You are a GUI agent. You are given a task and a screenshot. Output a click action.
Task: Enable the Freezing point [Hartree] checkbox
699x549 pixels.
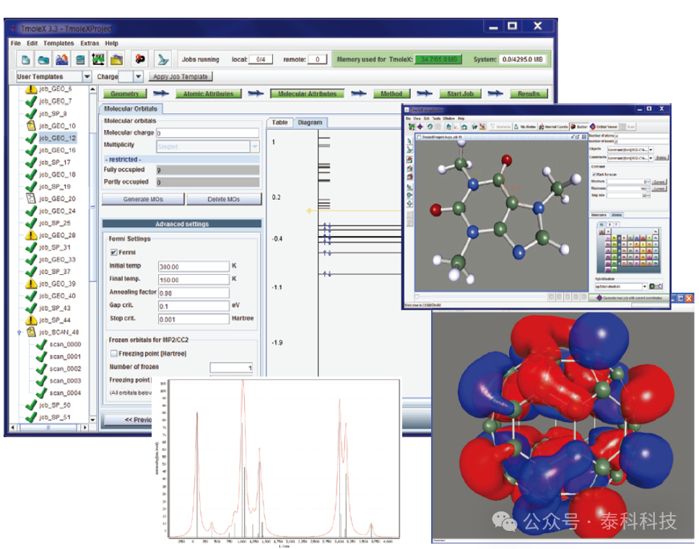pos(113,353)
